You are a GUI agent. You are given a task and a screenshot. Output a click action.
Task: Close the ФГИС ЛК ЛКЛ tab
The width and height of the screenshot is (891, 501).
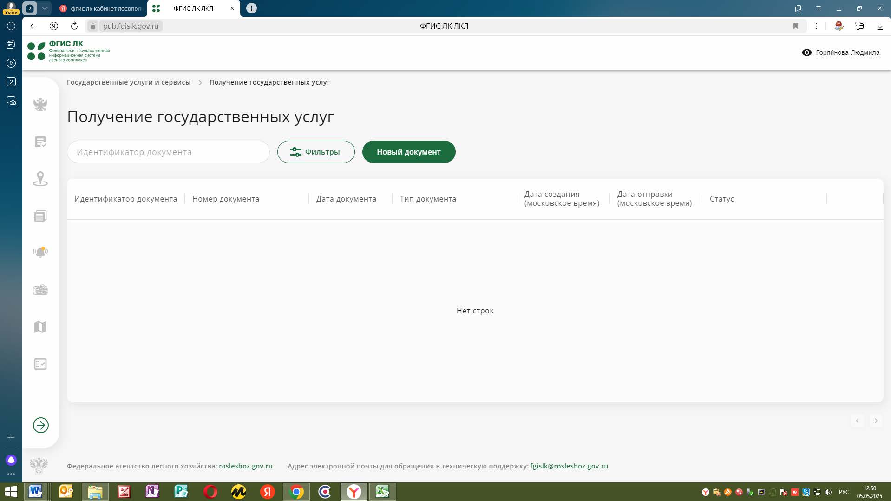[x=232, y=8]
